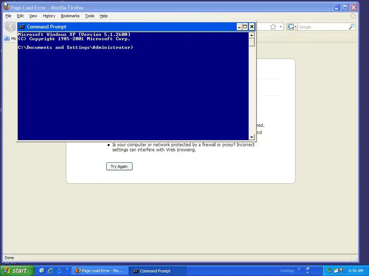Click the Command Prompt title bar icon
Viewport: 369px width, 276px height.
(22, 27)
